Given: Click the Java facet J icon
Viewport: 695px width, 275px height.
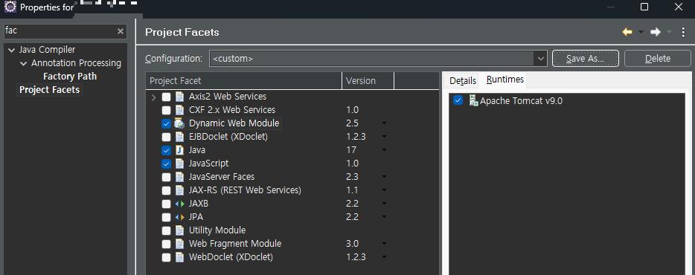Looking at the screenshot, I should (x=179, y=150).
